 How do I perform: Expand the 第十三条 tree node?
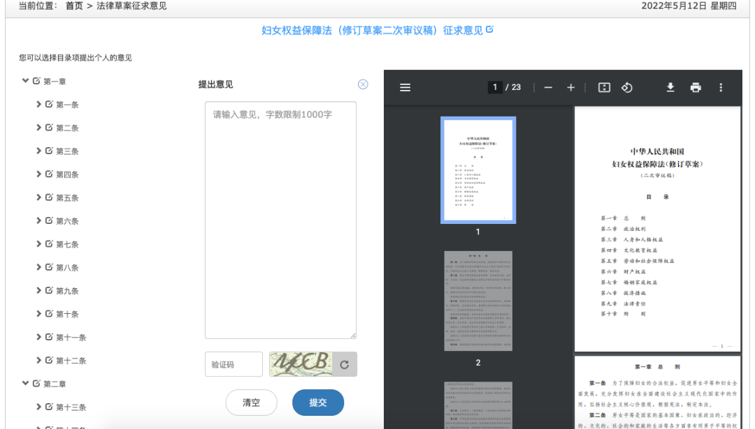(x=38, y=407)
